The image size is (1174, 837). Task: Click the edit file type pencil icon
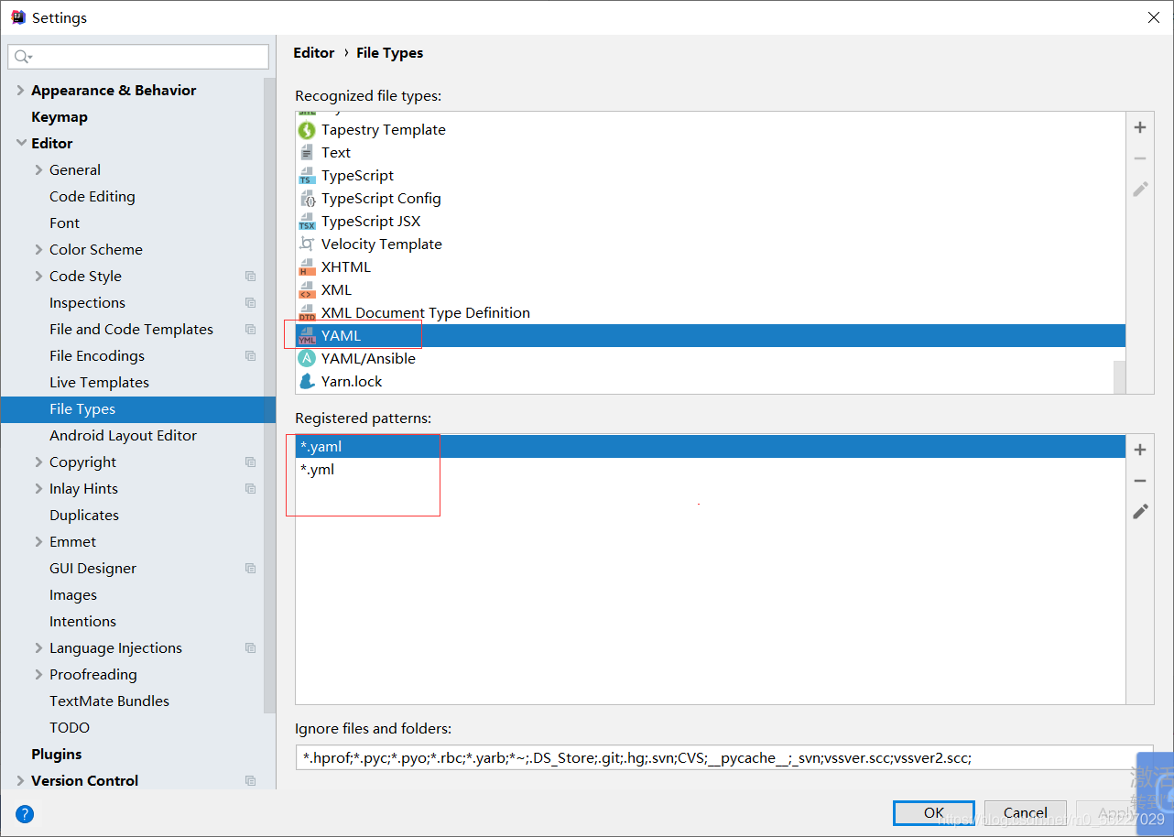click(1140, 189)
